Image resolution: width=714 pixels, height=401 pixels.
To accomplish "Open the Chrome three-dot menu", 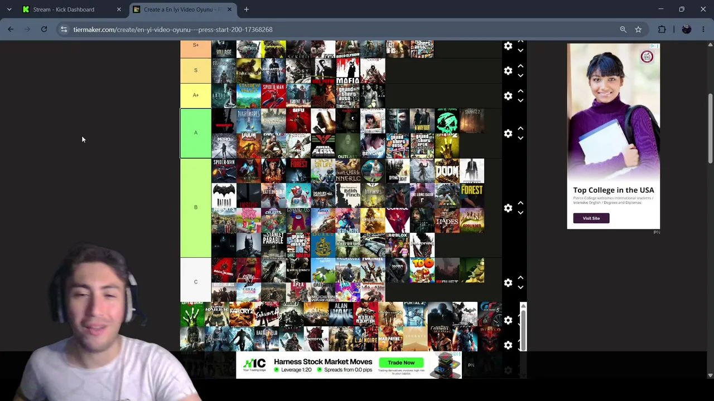I will click(703, 30).
